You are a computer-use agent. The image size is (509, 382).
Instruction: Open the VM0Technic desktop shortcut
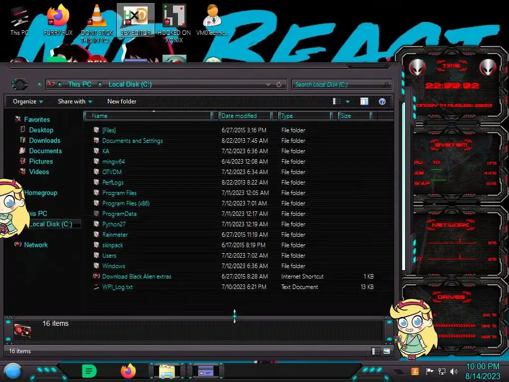point(212,20)
